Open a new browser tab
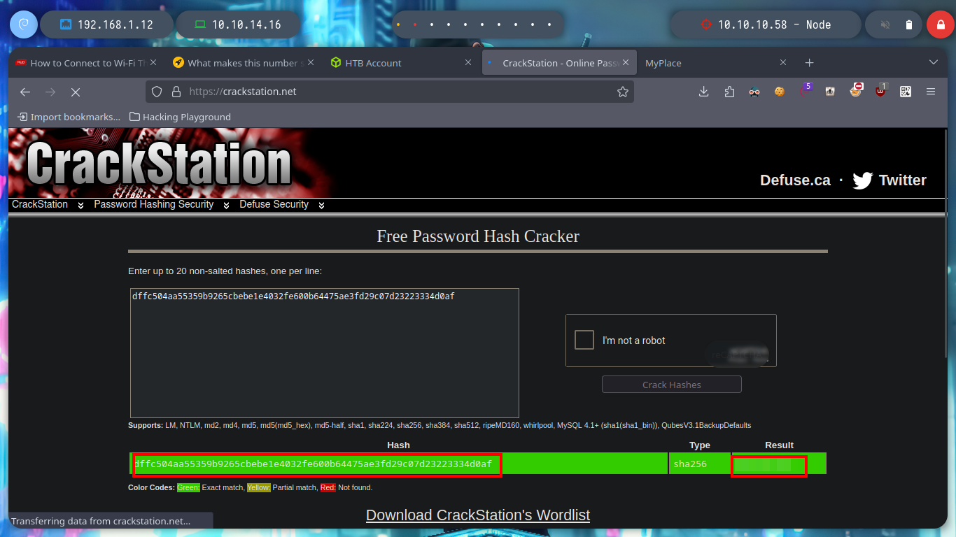 (x=809, y=63)
